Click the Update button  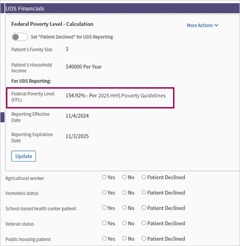(24, 156)
